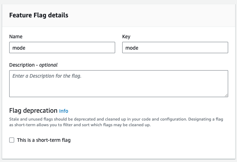Click the Name input field
237x162 pixels.
62,48
